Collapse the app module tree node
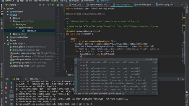 5,9
